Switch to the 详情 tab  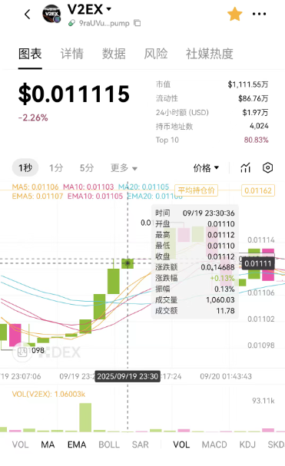(72, 54)
